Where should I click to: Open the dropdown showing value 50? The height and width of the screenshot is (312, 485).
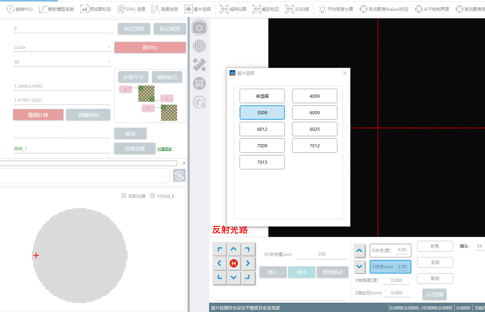pyautogui.click(x=109, y=62)
